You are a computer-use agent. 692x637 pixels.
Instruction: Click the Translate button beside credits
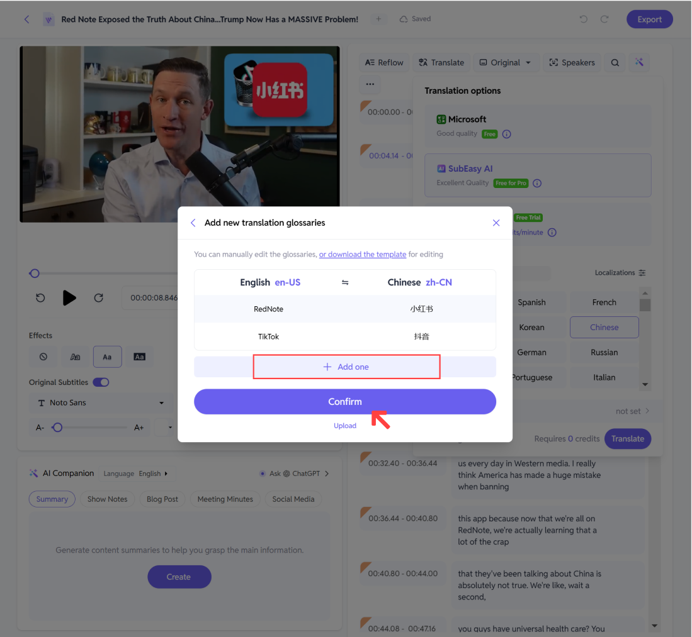(x=628, y=439)
